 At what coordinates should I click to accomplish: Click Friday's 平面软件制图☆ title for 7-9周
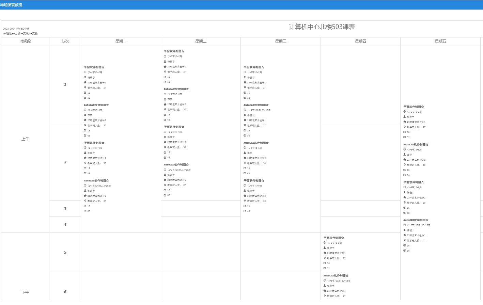point(414,182)
